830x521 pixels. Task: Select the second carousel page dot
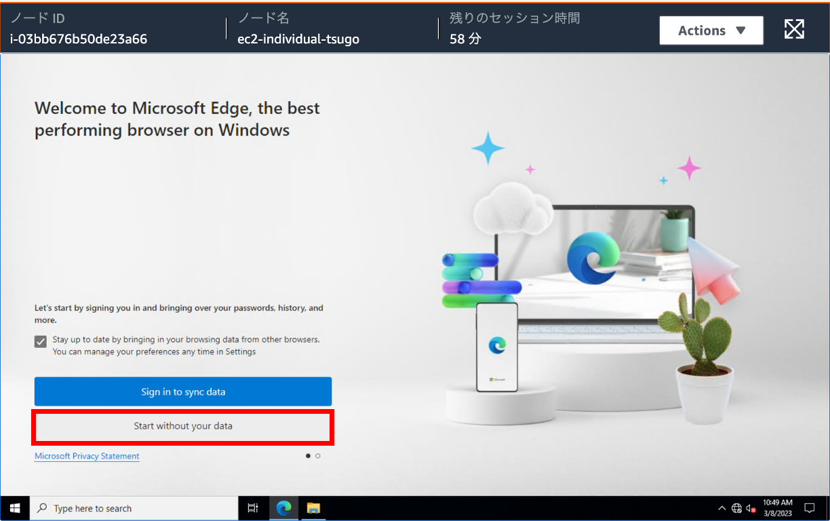click(317, 456)
